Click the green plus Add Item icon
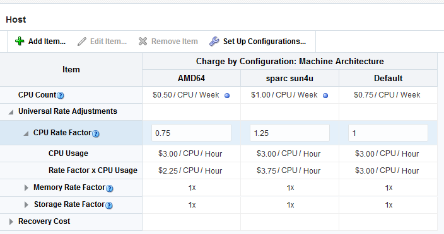The height and width of the screenshot is (234, 444). (x=20, y=42)
